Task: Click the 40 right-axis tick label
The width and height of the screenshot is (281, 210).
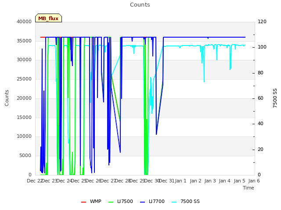Action: pyautogui.click(x=260, y=123)
